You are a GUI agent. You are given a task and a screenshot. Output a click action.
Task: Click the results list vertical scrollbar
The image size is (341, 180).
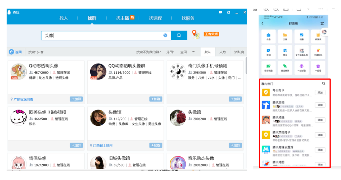246,66
